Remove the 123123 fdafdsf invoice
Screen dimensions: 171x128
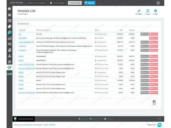[x=153, y=81]
